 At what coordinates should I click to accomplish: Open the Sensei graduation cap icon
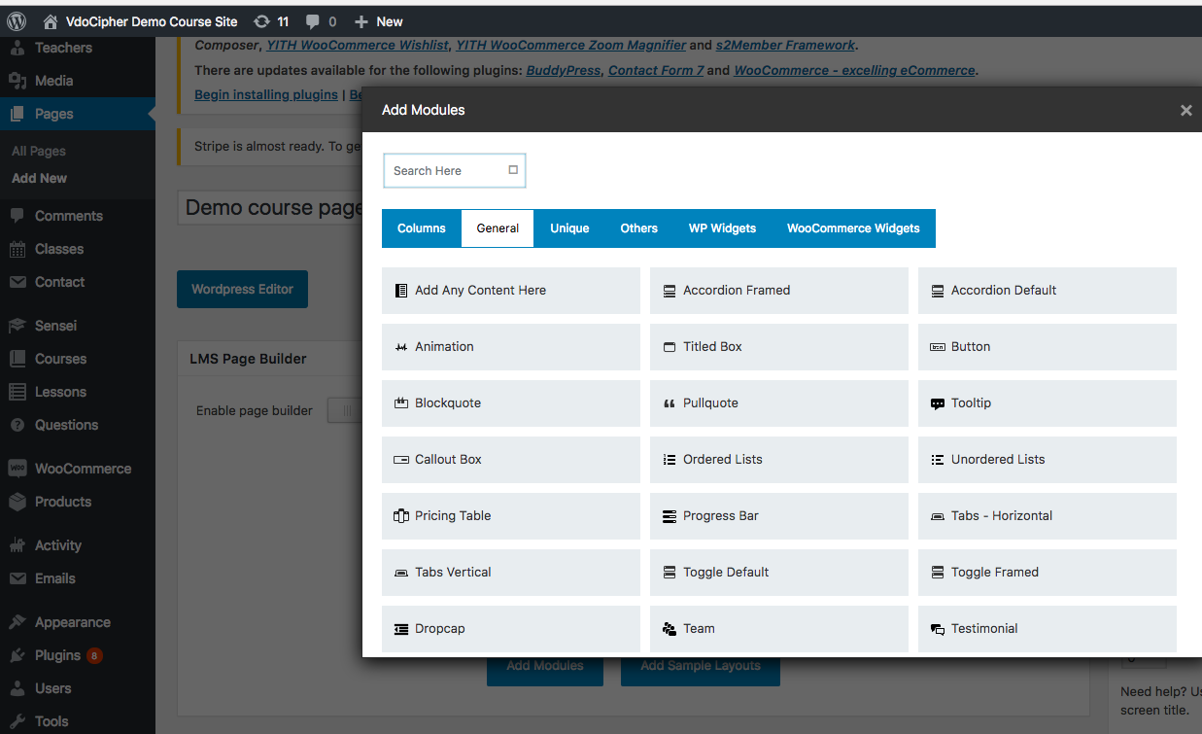click(x=17, y=326)
